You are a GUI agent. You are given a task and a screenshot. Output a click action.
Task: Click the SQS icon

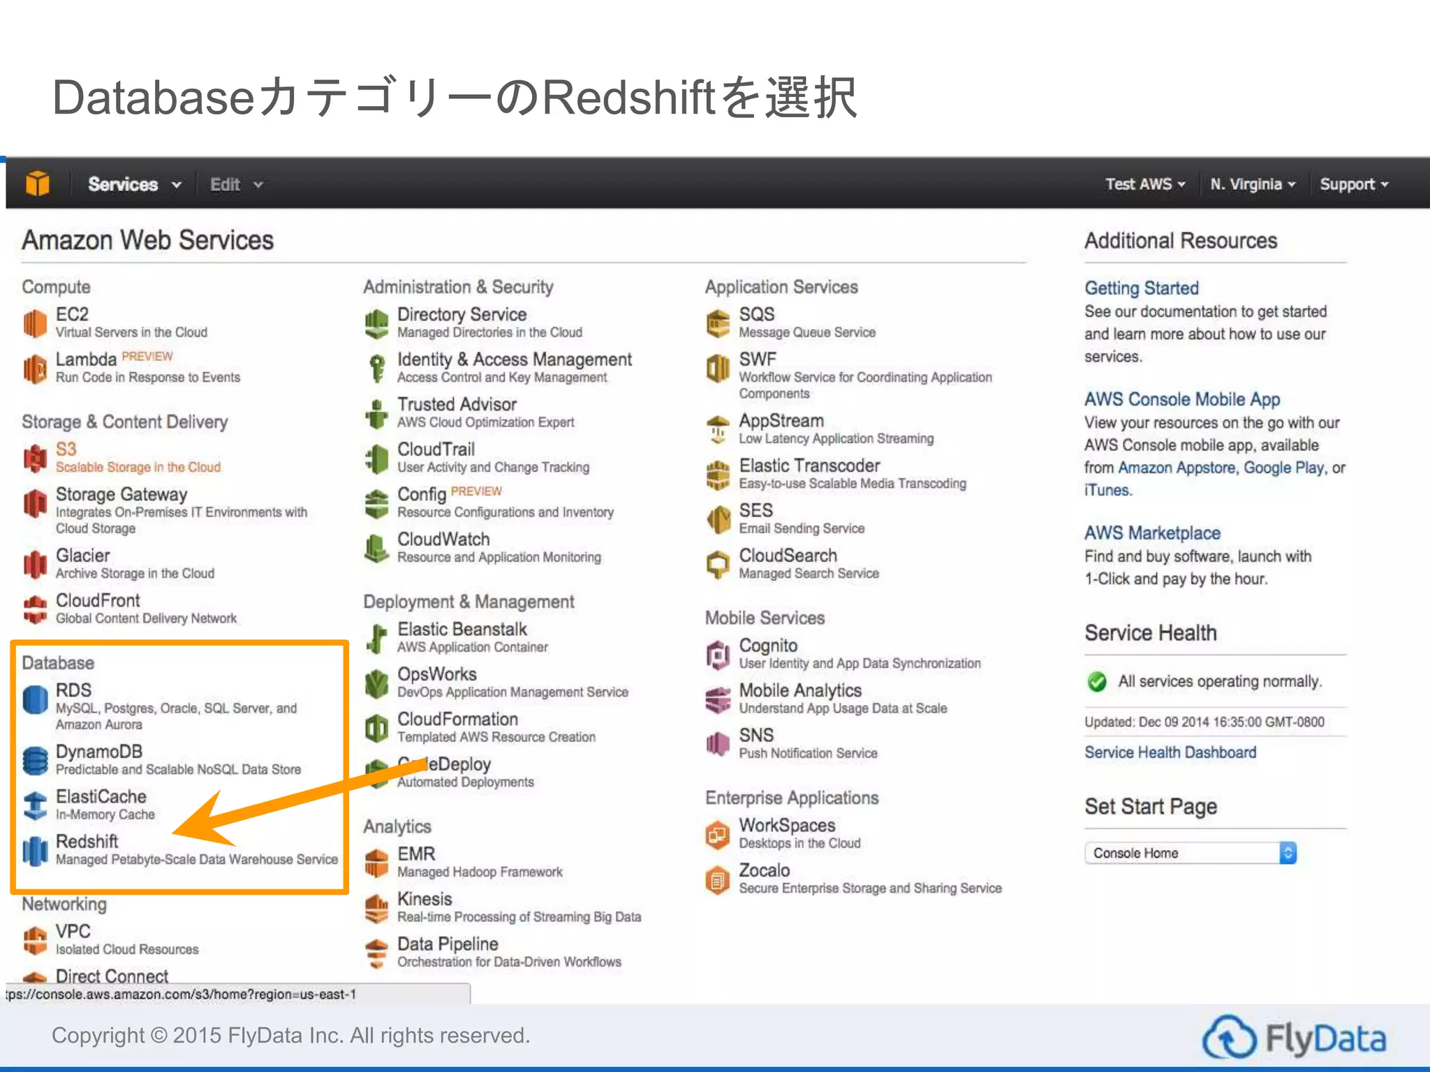[x=718, y=324]
